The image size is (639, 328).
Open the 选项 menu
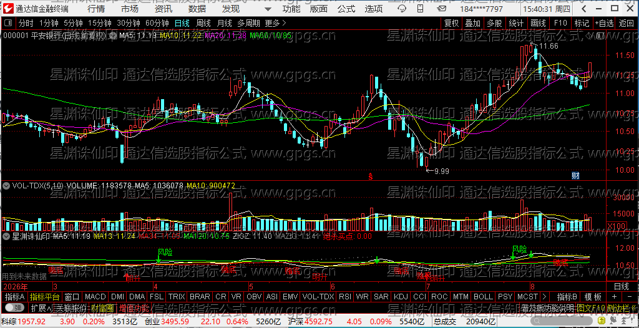coord(374,9)
